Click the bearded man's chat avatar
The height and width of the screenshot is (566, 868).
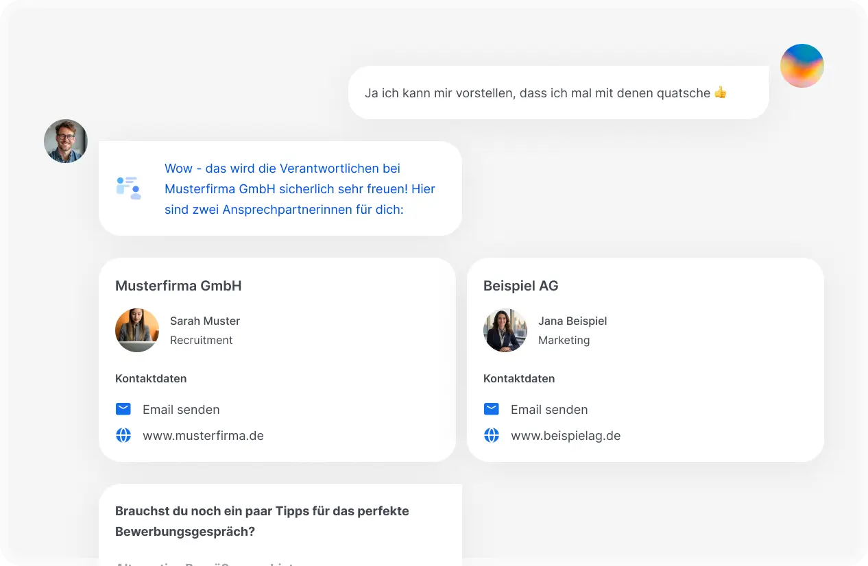click(x=66, y=141)
